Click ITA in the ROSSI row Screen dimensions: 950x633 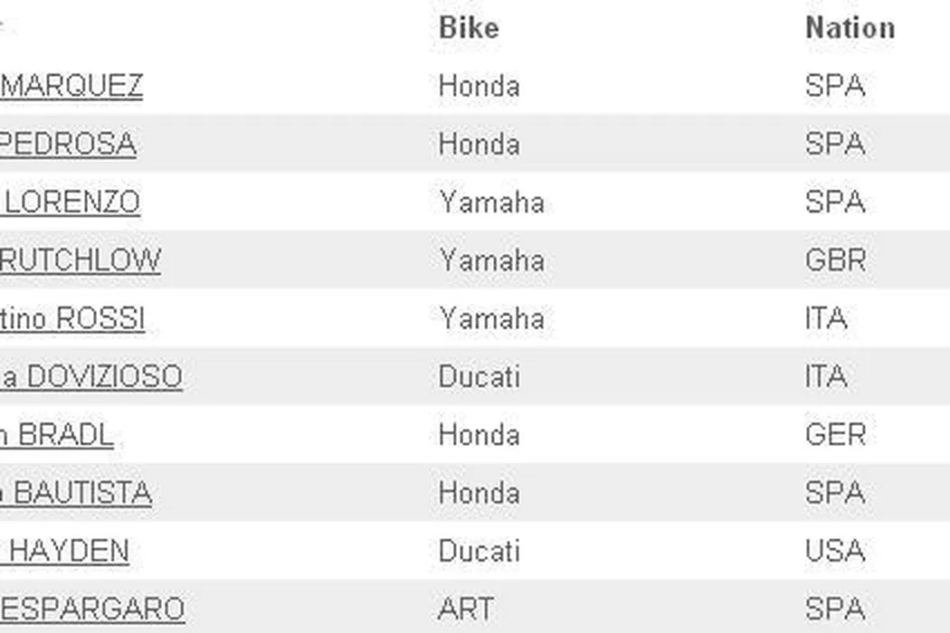pyautogui.click(x=826, y=318)
